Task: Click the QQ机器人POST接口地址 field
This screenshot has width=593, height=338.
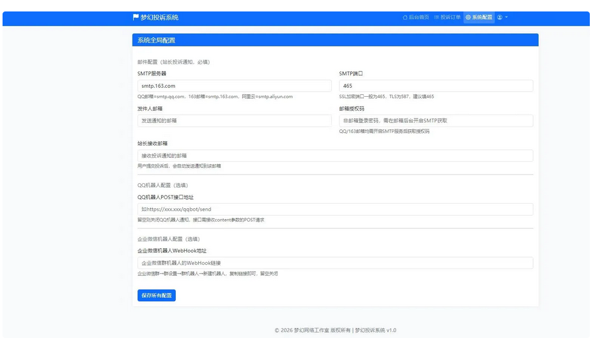Action: (335, 209)
